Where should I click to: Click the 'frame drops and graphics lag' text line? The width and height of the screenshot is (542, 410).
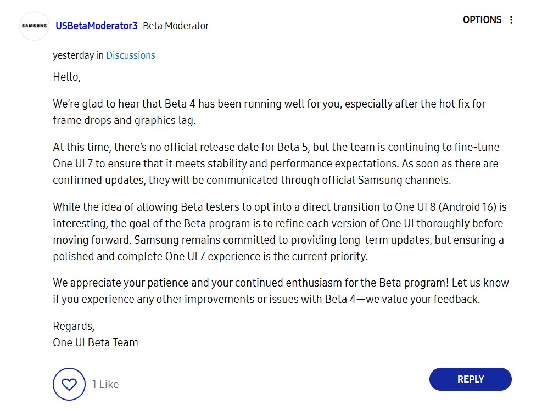125,120
